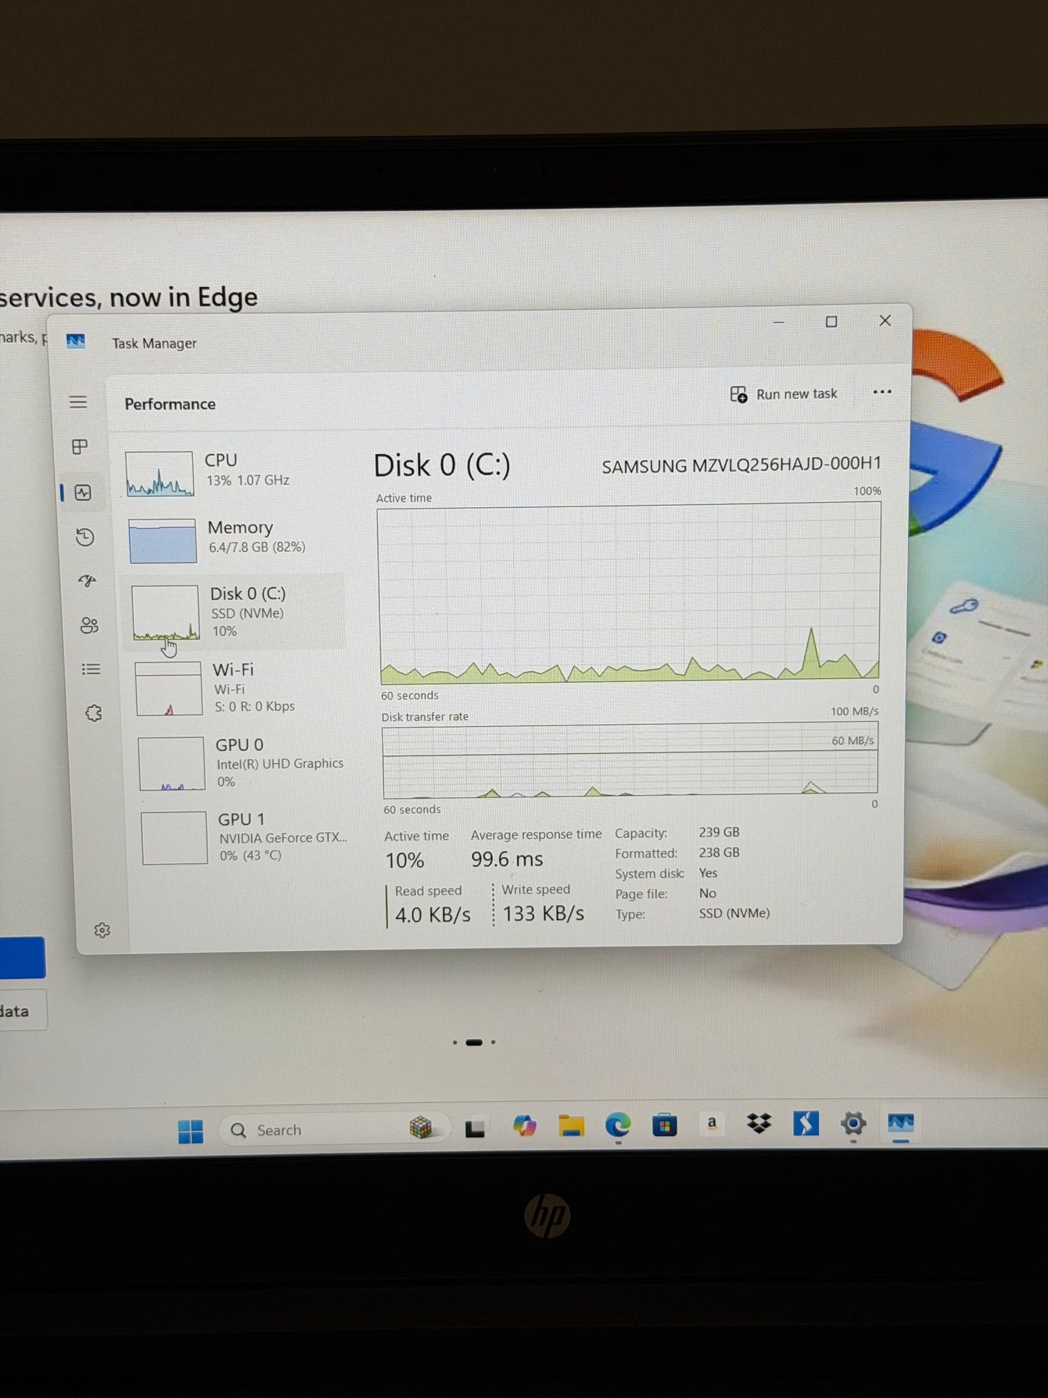The width and height of the screenshot is (1048, 1398).
Task: Click the Type 'SSD (NVMe)' value in details
Action: pos(734,913)
